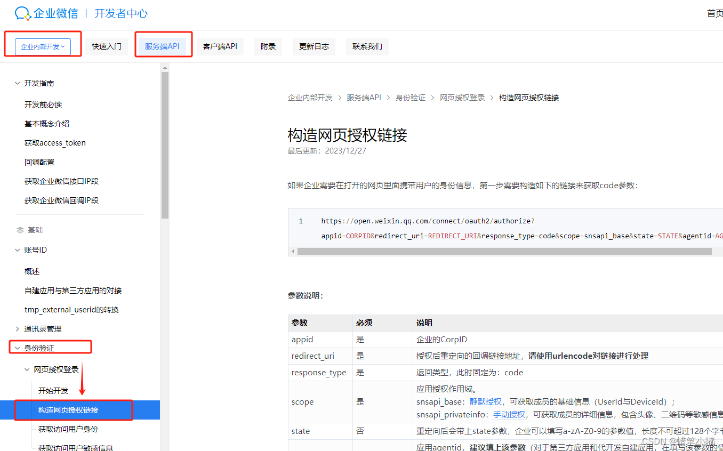723x451 pixels.
Task: Open the 手动授权 link
Action: tap(509, 414)
